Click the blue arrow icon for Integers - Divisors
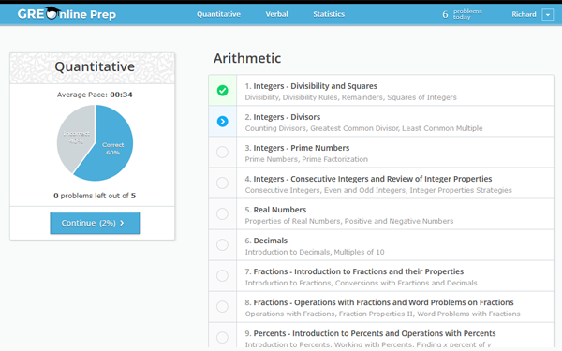Image resolution: width=562 pixels, height=351 pixels. pyautogui.click(x=223, y=122)
